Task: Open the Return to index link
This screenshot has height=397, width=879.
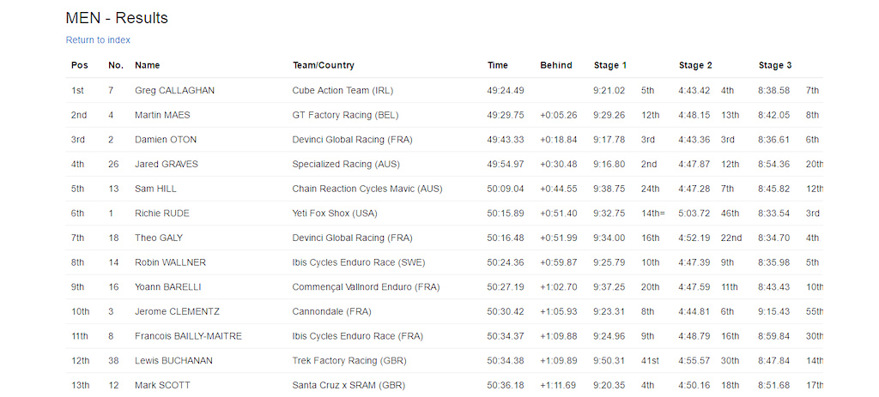Action: (98, 40)
